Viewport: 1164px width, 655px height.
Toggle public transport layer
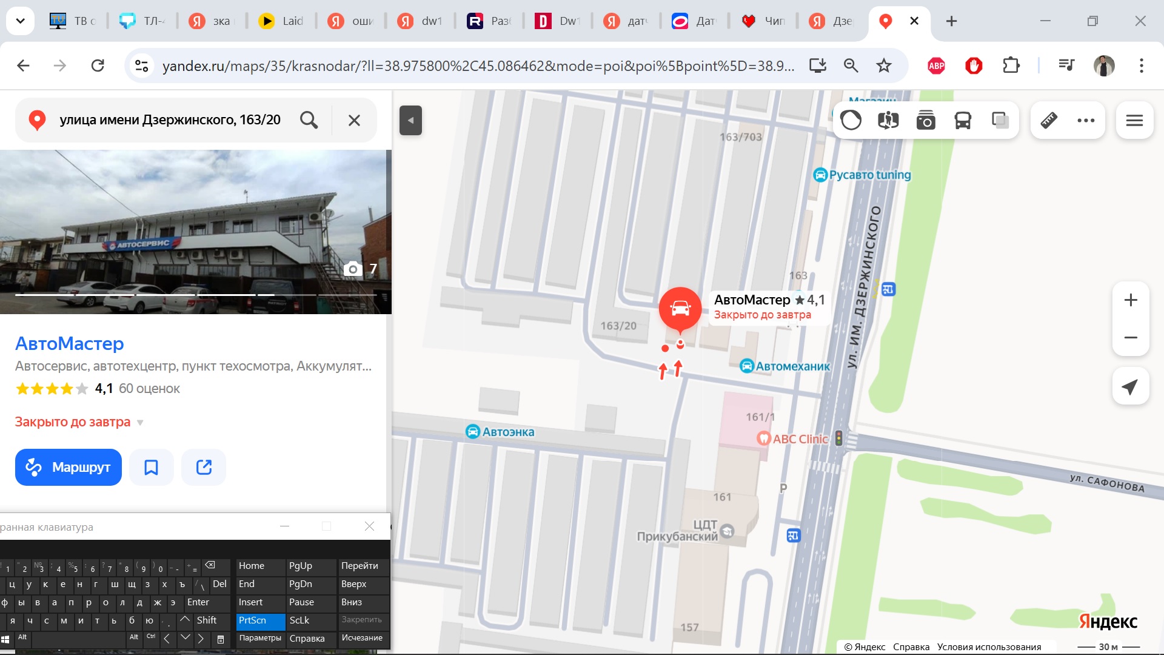963,120
